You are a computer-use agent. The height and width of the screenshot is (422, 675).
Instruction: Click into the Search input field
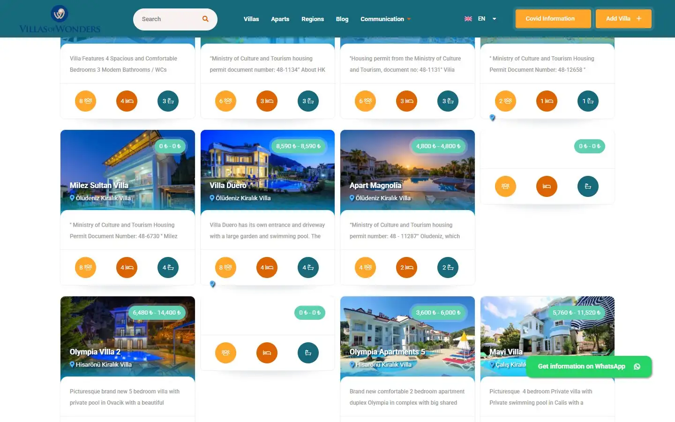pos(169,19)
